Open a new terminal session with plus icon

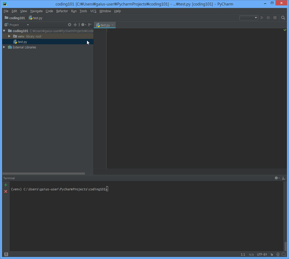[x=6, y=185]
